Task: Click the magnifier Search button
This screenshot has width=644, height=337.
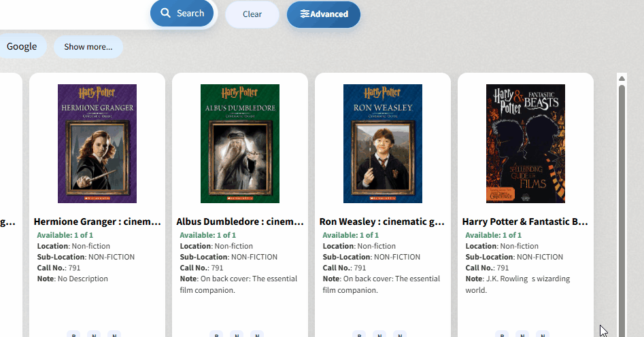Action: pos(182,14)
